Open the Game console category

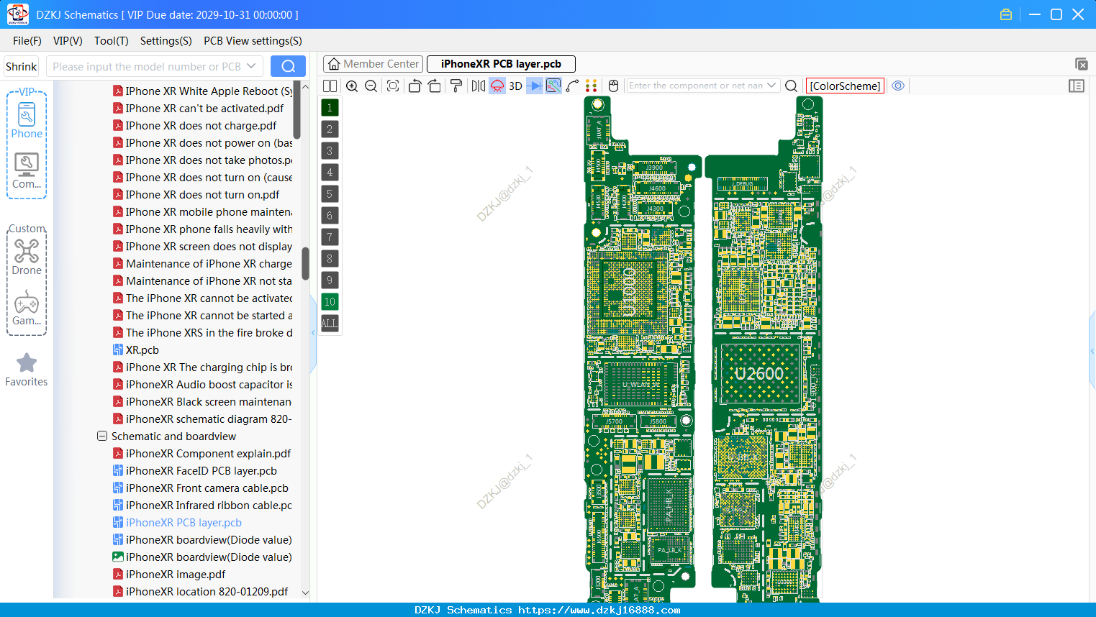coord(27,308)
